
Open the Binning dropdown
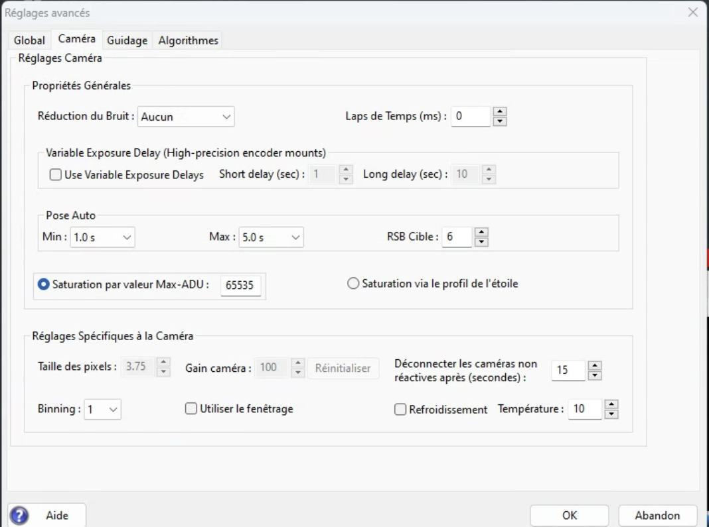[x=103, y=409]
